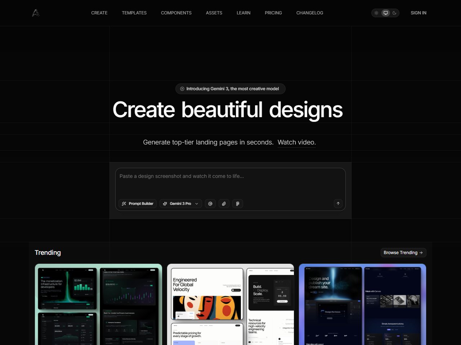Viewport: 461px width, 345px height.
Task: Click the Prompt Builder wand icon
Action: click(x=124, y=203)
